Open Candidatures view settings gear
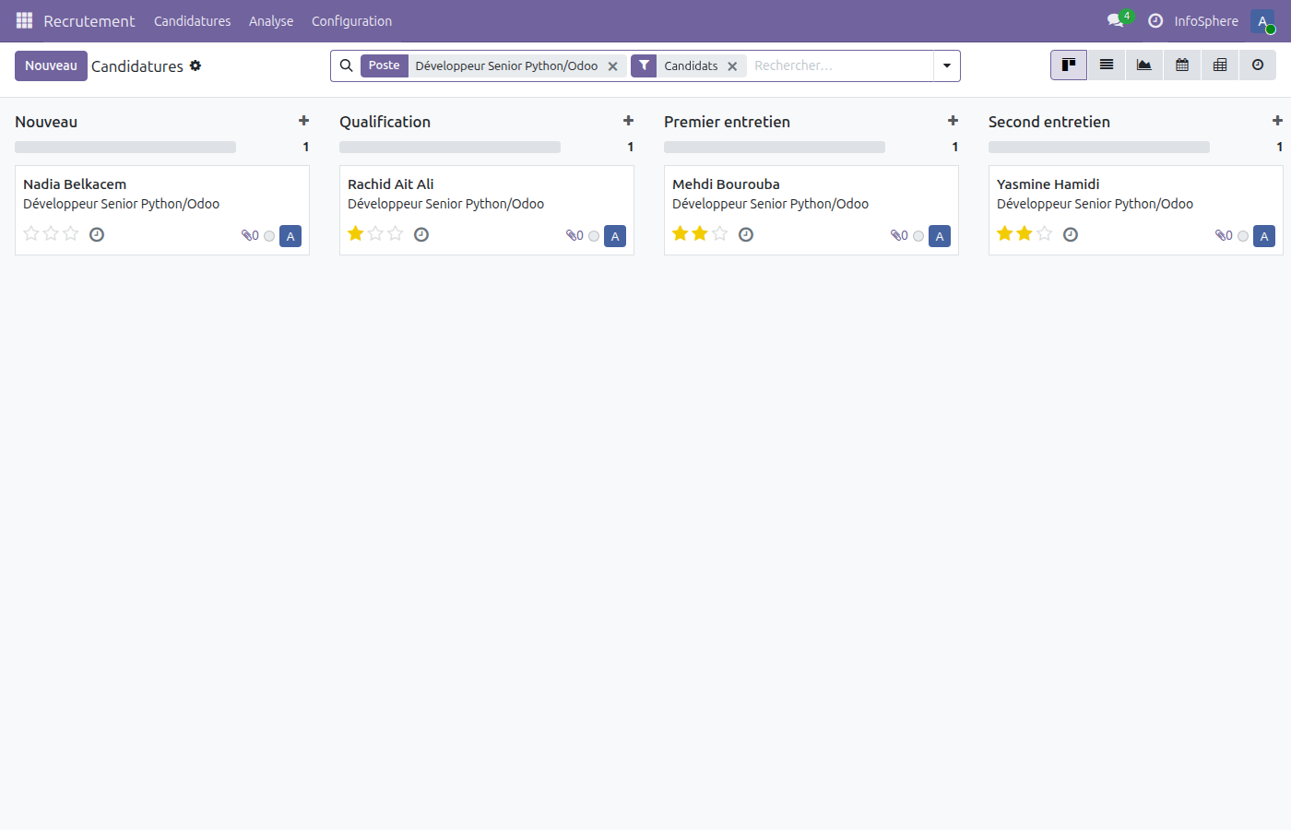Viewport: 1291px width, 830px height. (x=195, y=65)
